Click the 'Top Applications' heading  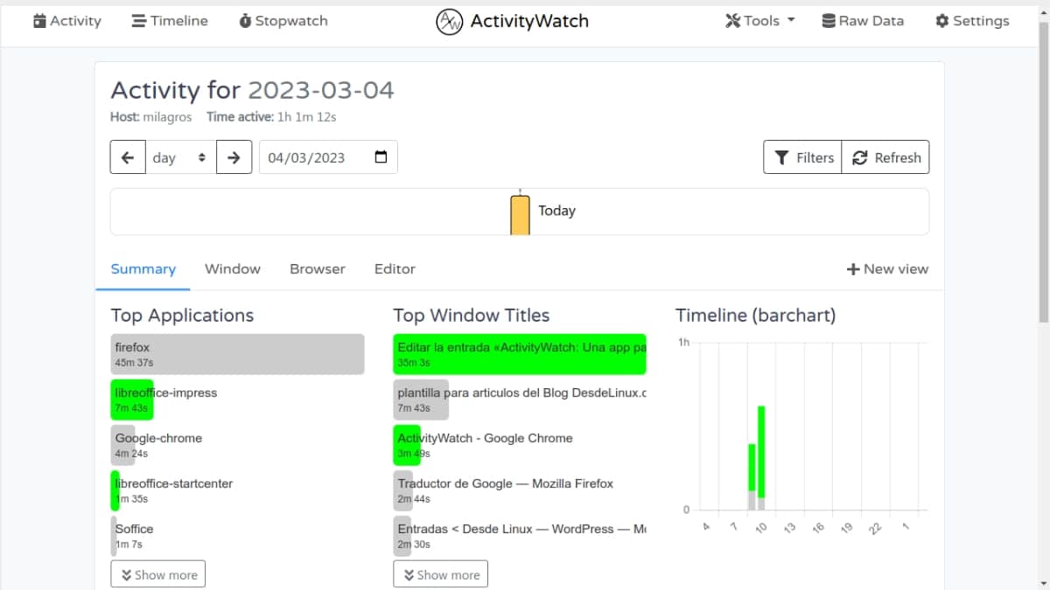pos(182,316)
